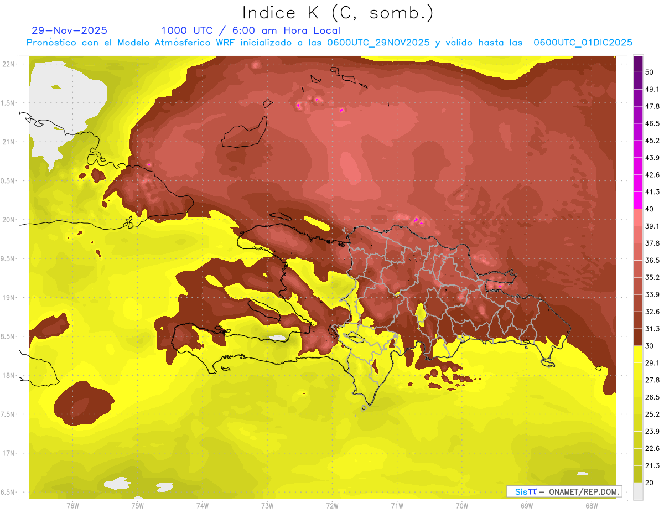
Task: Click colorbar value "46.5"
Action: (x=652, y=123)
